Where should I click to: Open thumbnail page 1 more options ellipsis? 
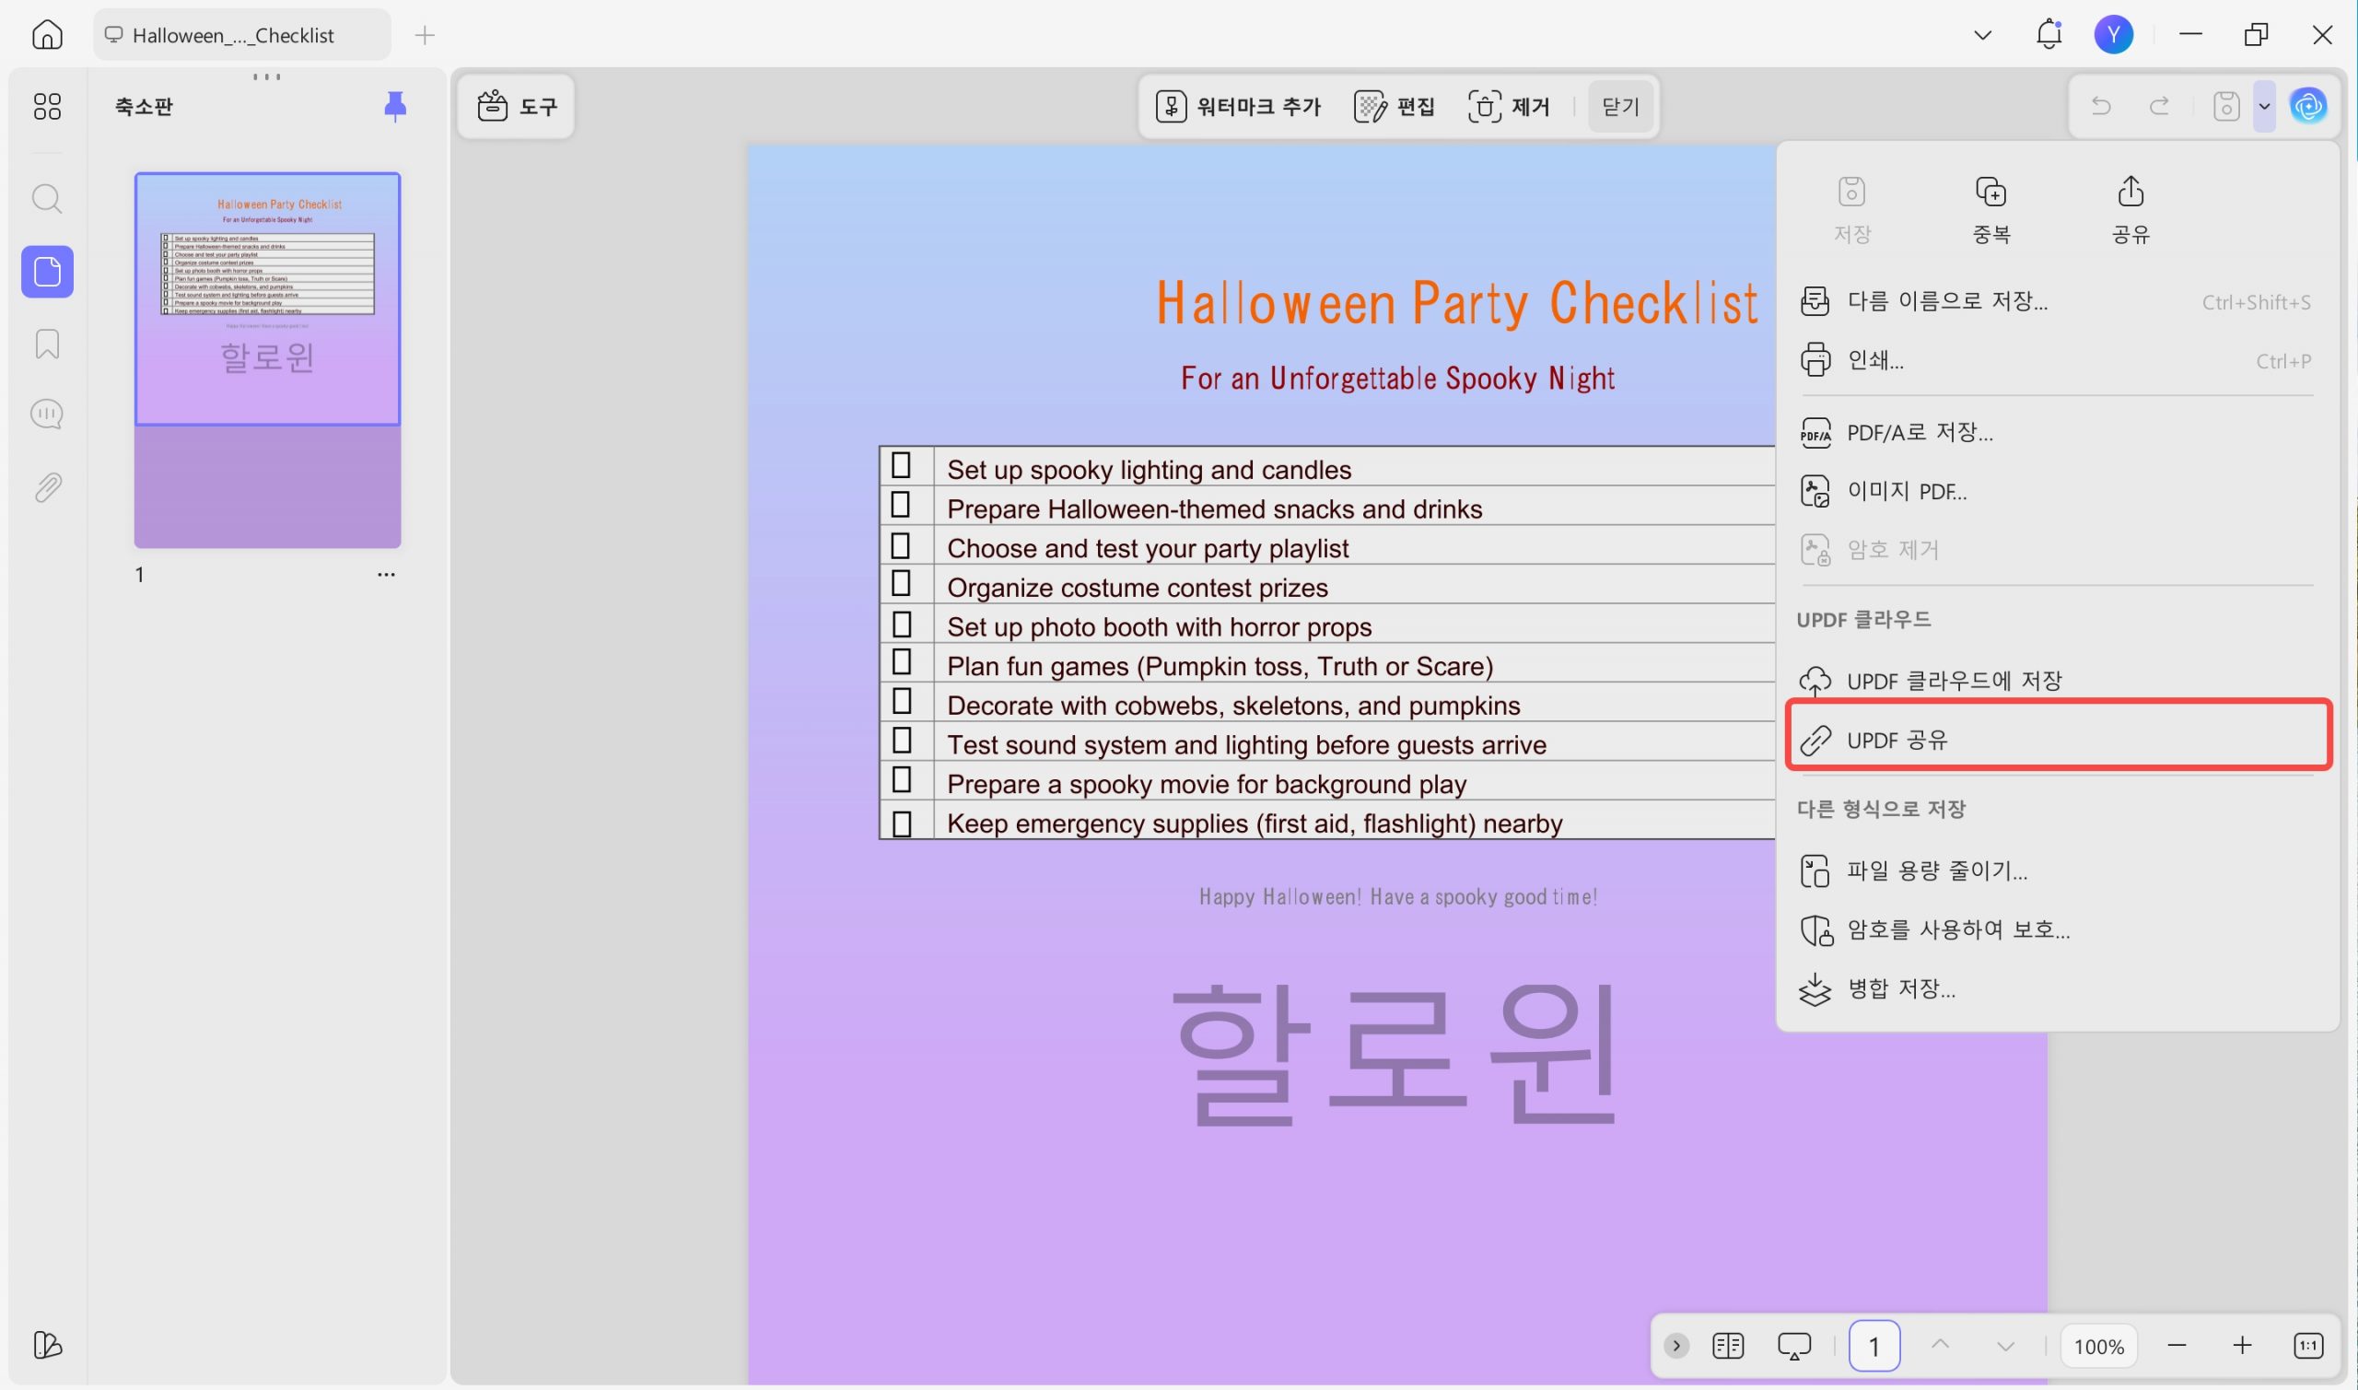pos(386,574)
